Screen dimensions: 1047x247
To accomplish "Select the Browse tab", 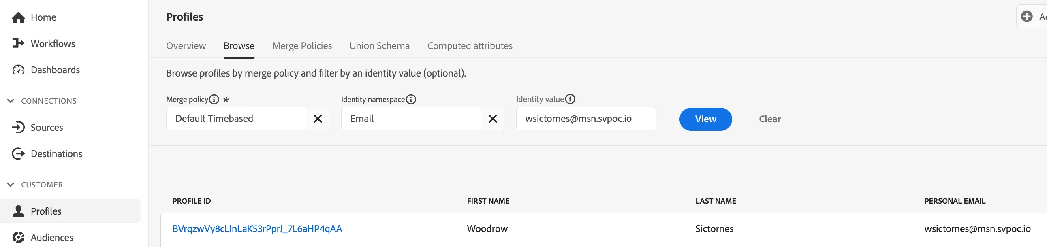I will point(239,46).
